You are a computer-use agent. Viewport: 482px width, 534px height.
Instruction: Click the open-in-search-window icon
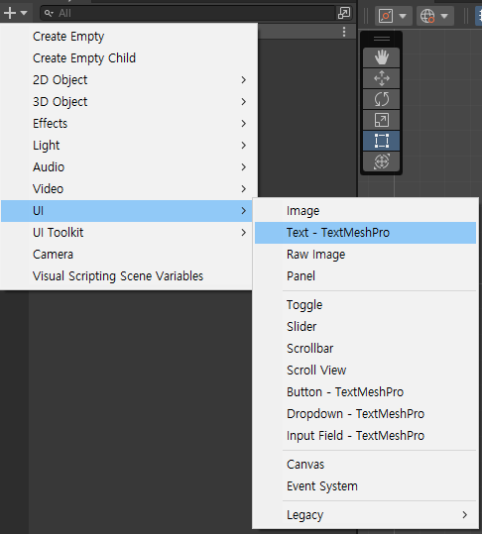tap(344, 13)
